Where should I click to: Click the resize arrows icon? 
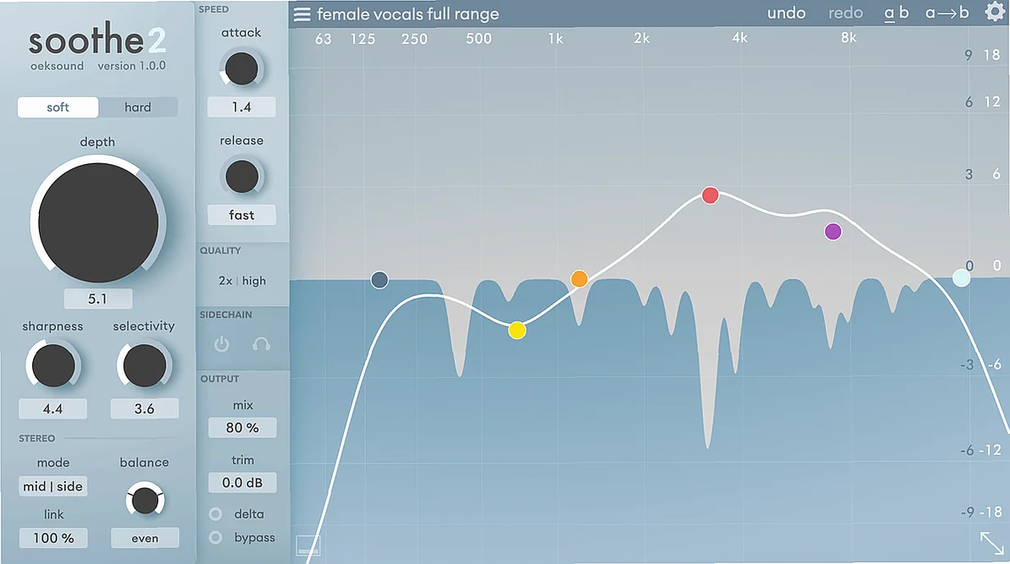click(x=991, y=542)
